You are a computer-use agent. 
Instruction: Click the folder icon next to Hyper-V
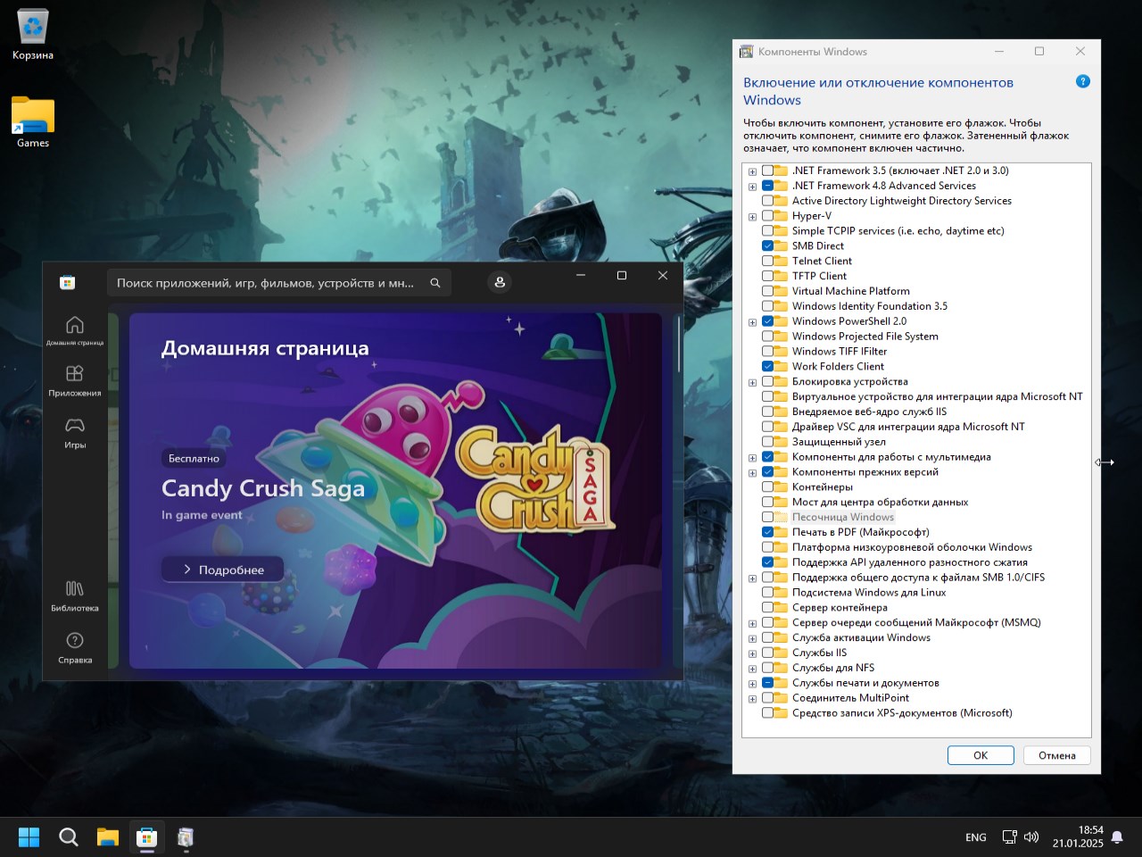pos(781,216)
